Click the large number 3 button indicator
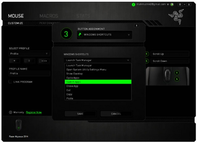This screenshot has height=143, width=197. pos(66,34)
